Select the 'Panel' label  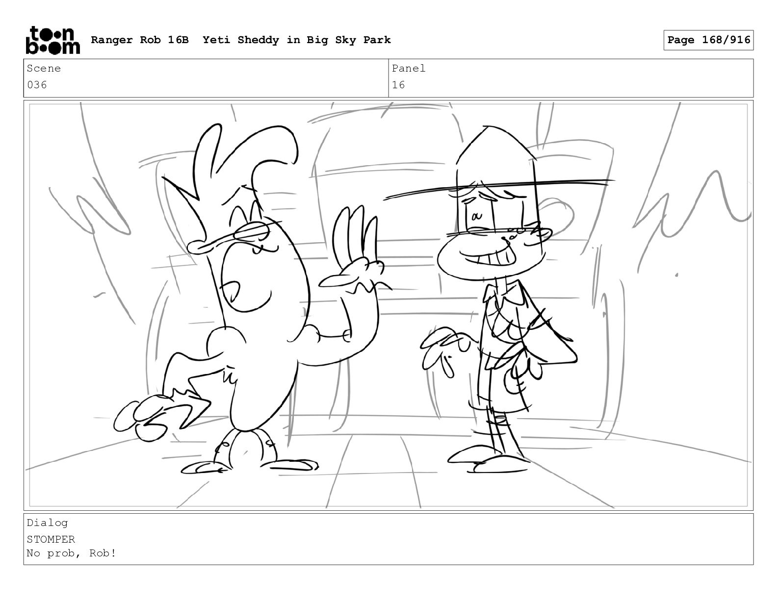(x=409, y=68)
